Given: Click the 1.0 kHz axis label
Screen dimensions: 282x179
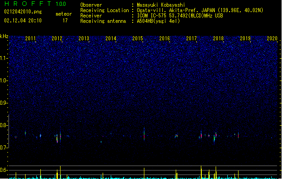Looking at the screenshot, I should coord(4,81).
